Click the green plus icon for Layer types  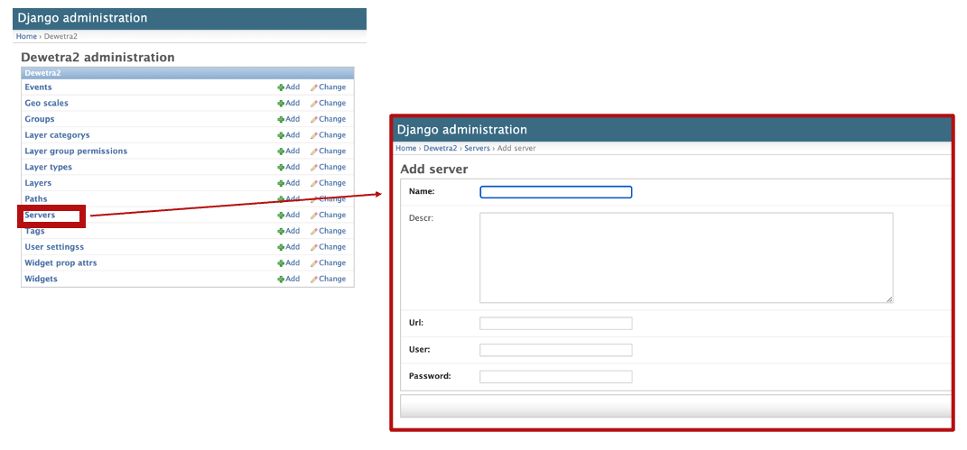(281, 168)
